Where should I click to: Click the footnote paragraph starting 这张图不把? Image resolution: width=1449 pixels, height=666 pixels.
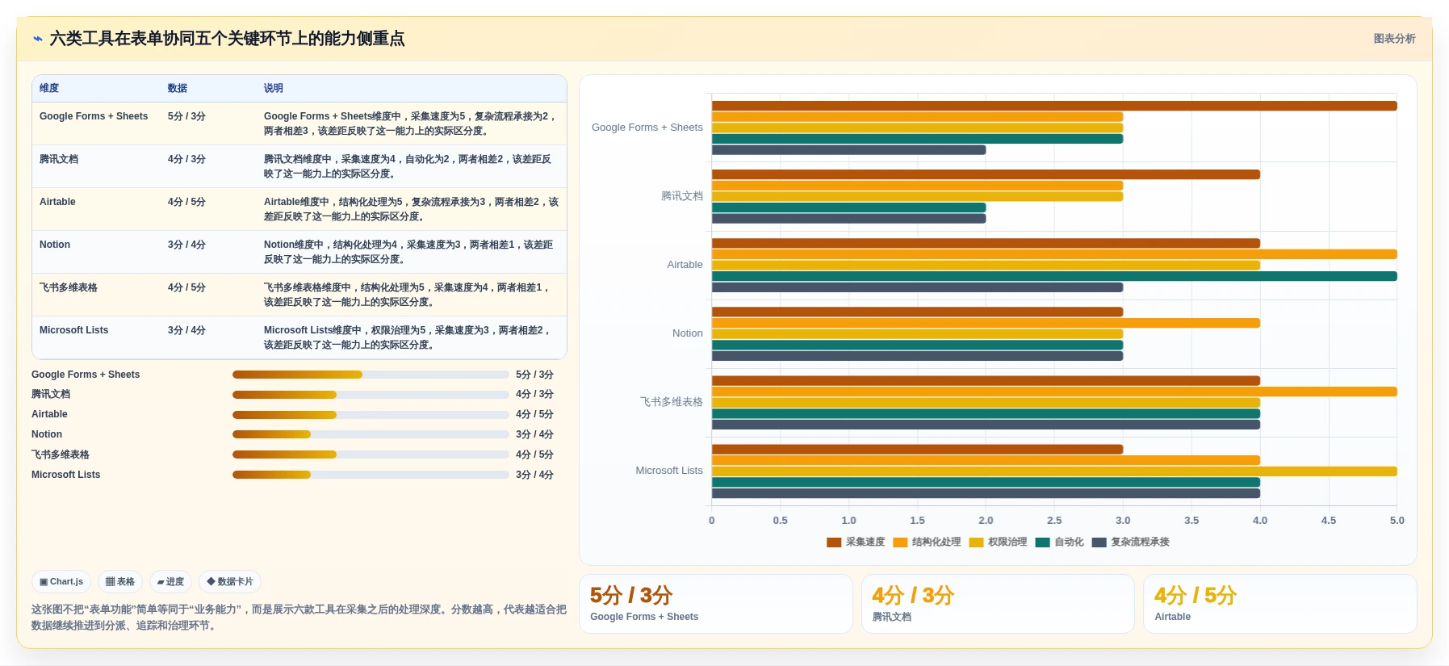tap(299, 618)
